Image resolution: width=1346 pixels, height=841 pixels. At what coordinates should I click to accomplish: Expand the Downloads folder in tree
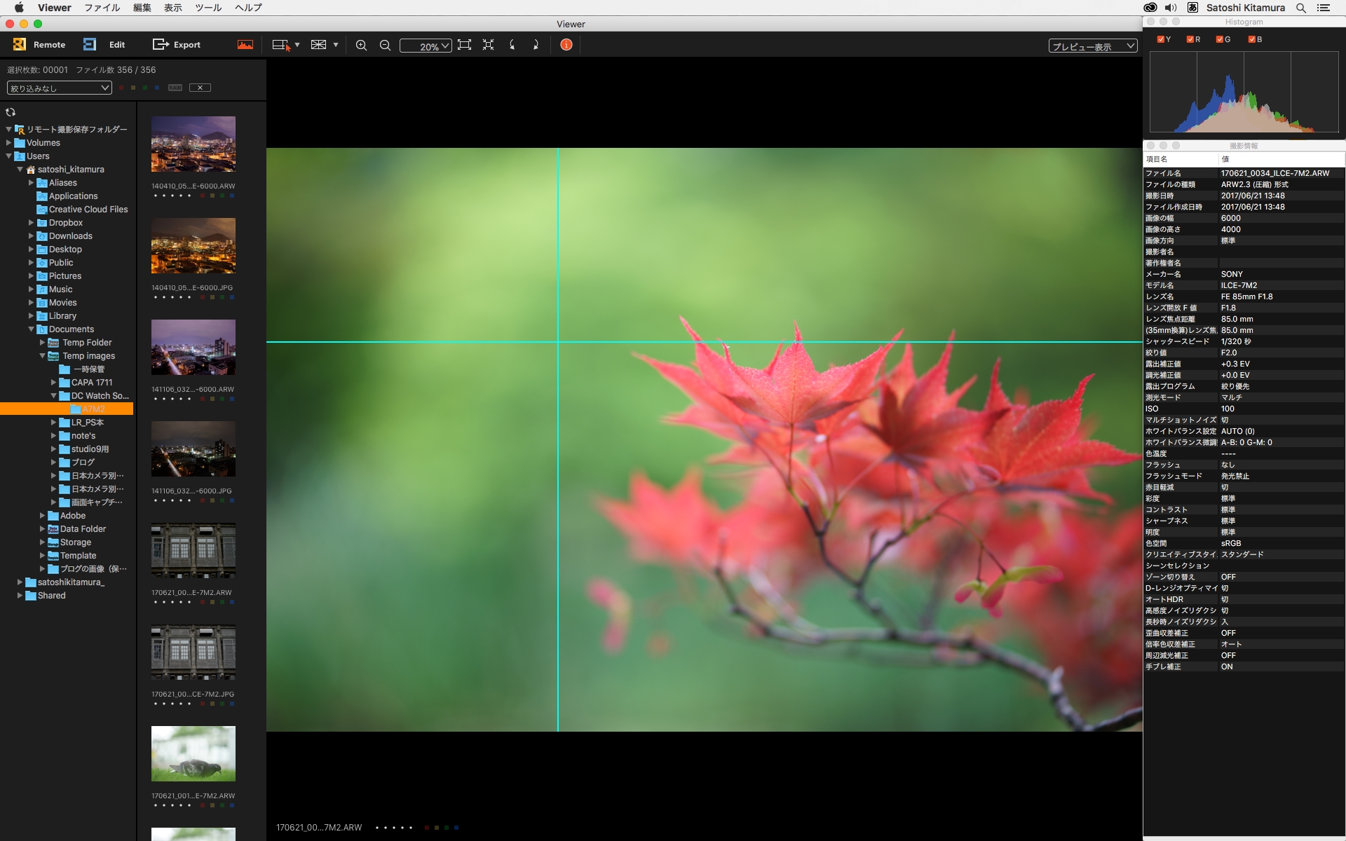[x=31, y=236]
